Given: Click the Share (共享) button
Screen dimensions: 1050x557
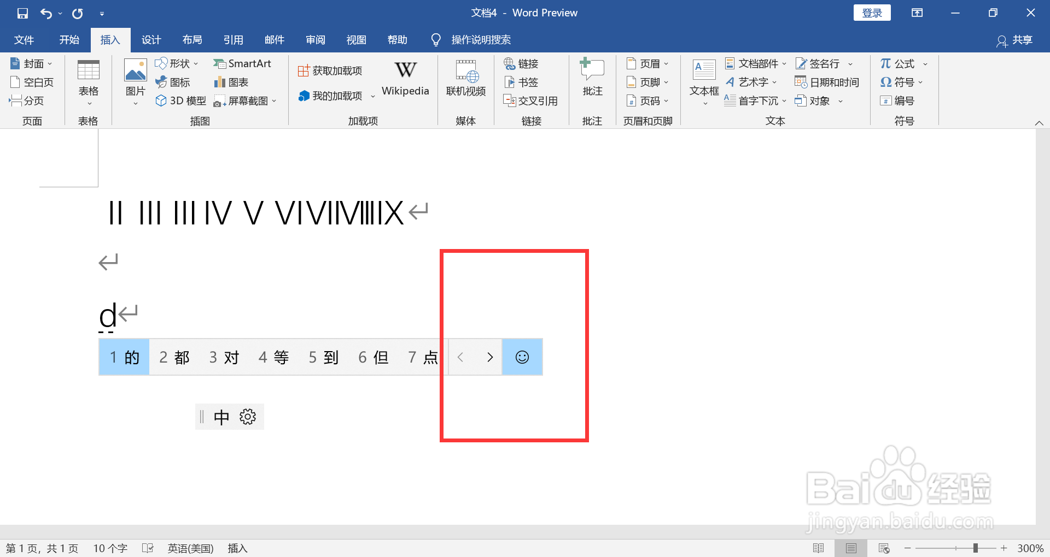Looking at the screenshot, I should [x=1015, y=40].
